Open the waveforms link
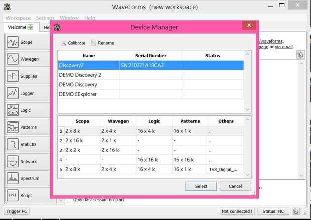This screenshot has width=311, height=220. point(271,41)
